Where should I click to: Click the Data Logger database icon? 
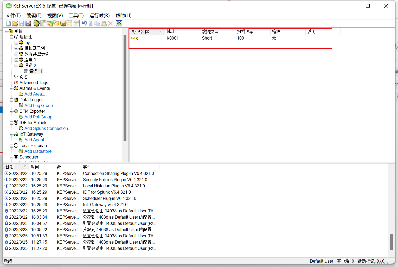click(x=16, y=100)
